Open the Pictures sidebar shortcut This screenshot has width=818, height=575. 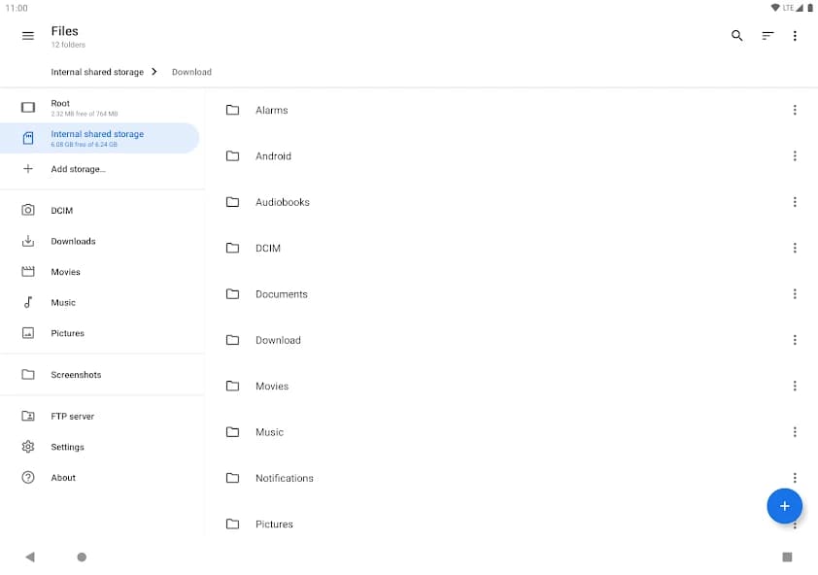(x=68, y=333)
